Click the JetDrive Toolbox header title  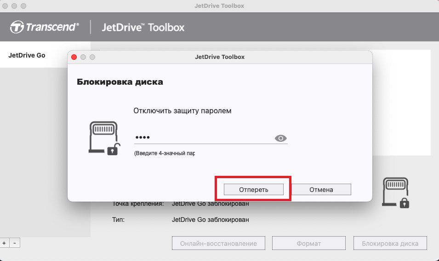pyautogui.click(x=143, y=28)
